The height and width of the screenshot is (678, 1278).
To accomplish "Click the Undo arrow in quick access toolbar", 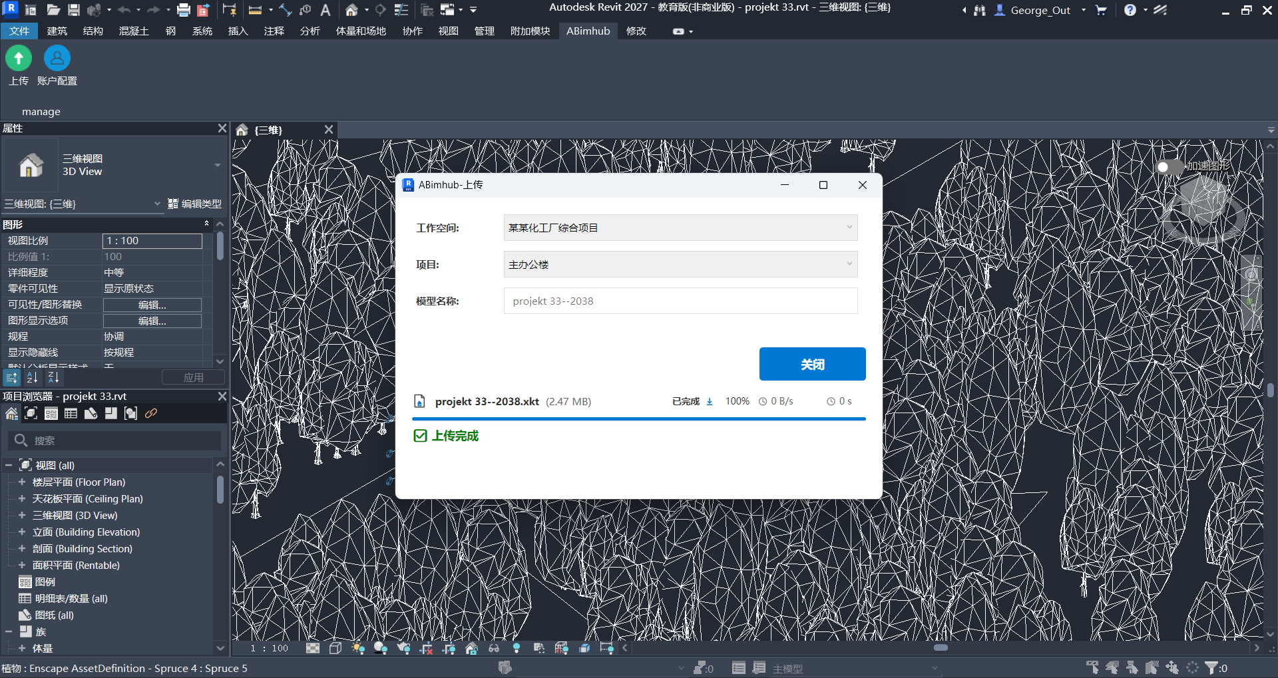I will point(124,10).
